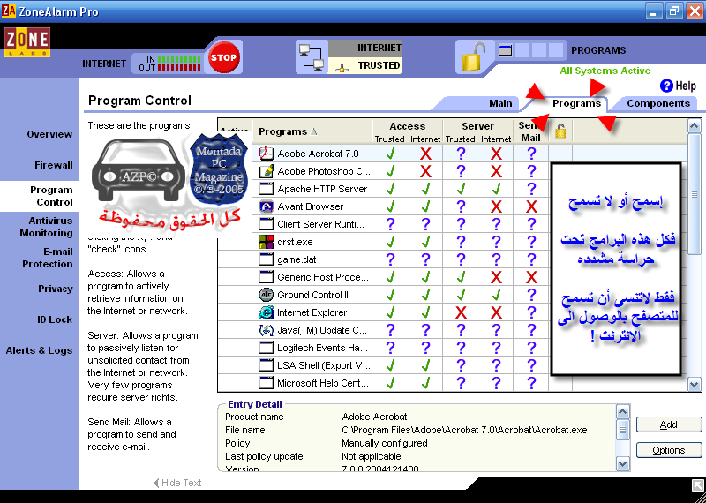Toggle Internet Explorer Server Trusted permission
This screenshot has height=503, width=706.
[460, 312]
